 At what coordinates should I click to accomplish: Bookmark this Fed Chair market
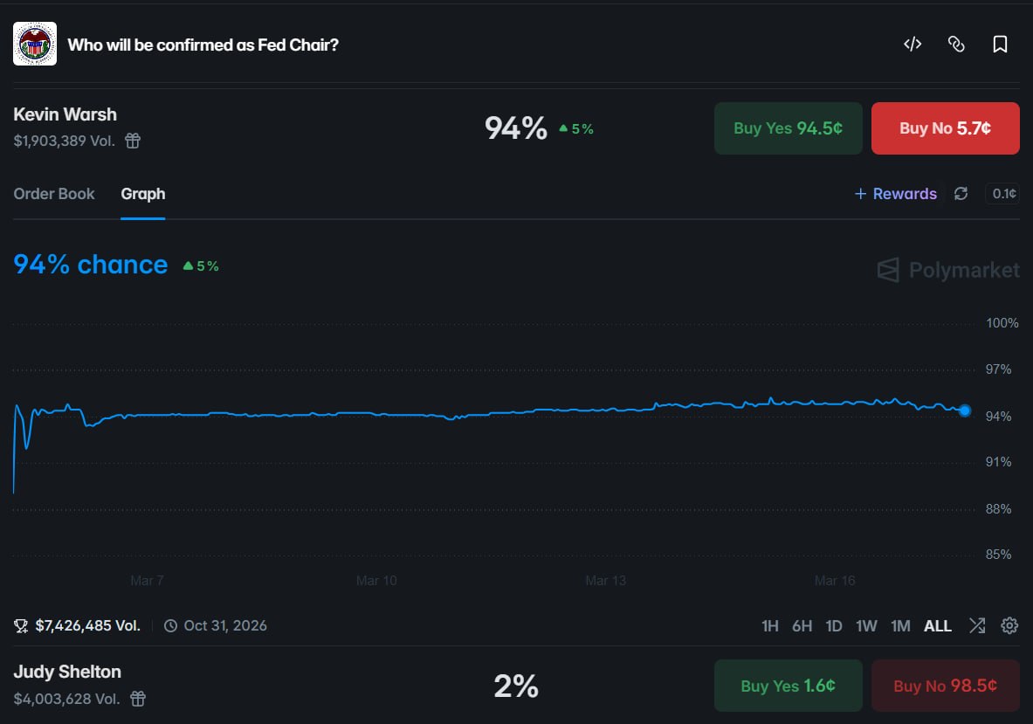(x=1000, y=45)
